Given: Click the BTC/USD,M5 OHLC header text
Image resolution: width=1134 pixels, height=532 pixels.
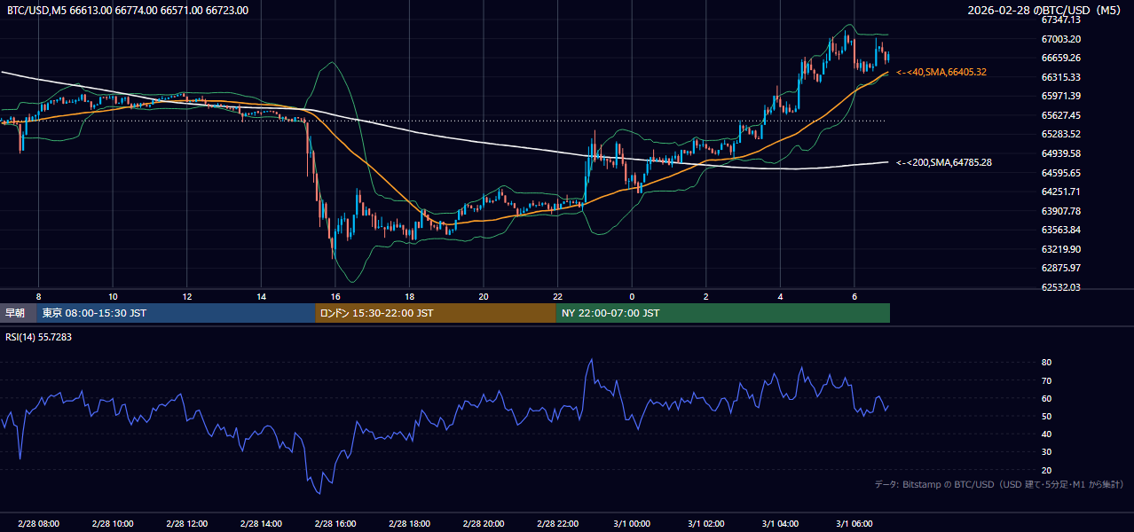Looking at the screenshot, I should [x=128, y=11].
